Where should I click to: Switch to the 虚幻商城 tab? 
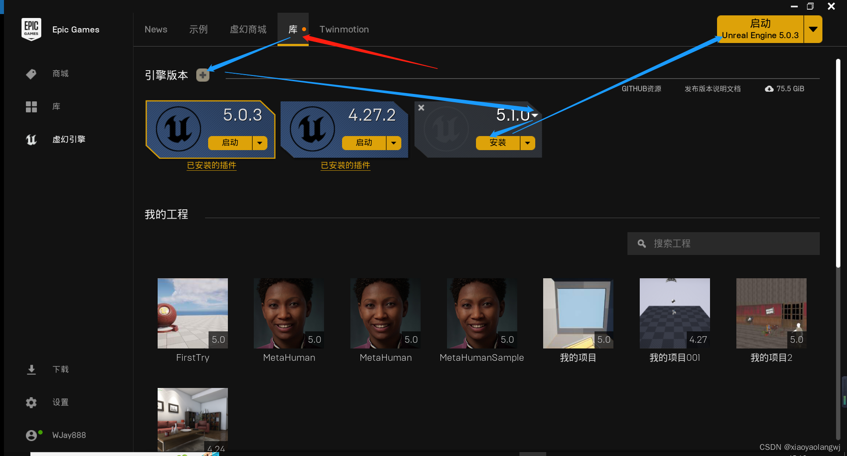tap(248, 29)
